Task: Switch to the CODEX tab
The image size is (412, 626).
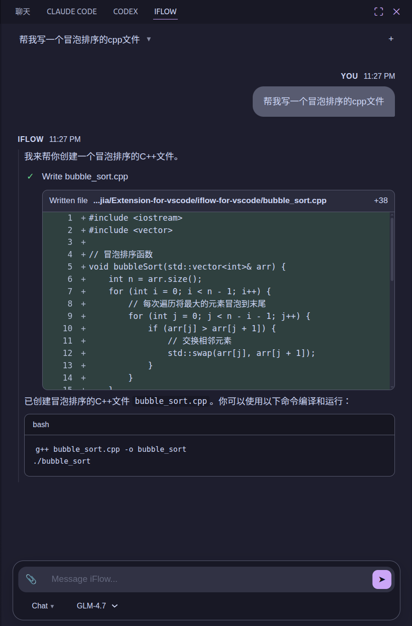Action: [126, 11]
